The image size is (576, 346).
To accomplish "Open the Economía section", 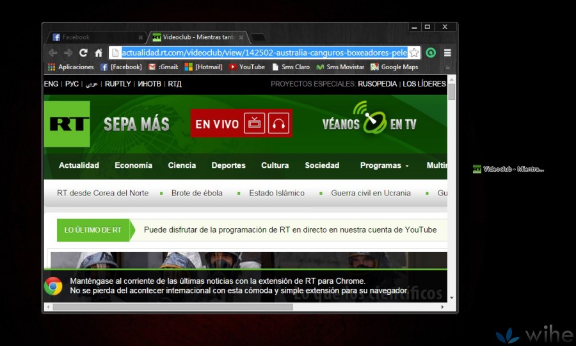I will [133, 165].
